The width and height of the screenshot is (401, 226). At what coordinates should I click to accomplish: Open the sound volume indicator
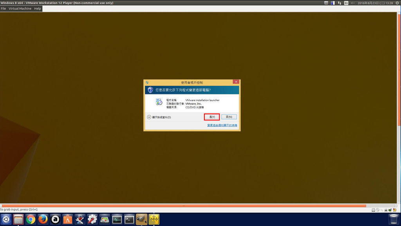point(353,3)
